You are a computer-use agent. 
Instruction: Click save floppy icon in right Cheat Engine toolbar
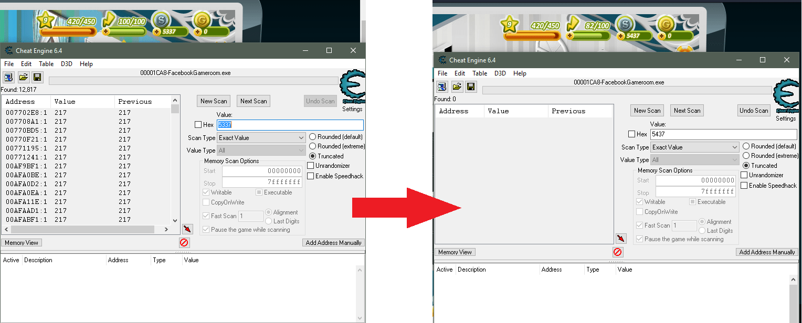click(x=471, y=87)
